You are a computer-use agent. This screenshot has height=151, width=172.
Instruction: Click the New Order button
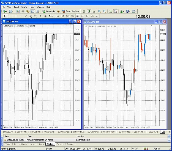tap(49, 11)
